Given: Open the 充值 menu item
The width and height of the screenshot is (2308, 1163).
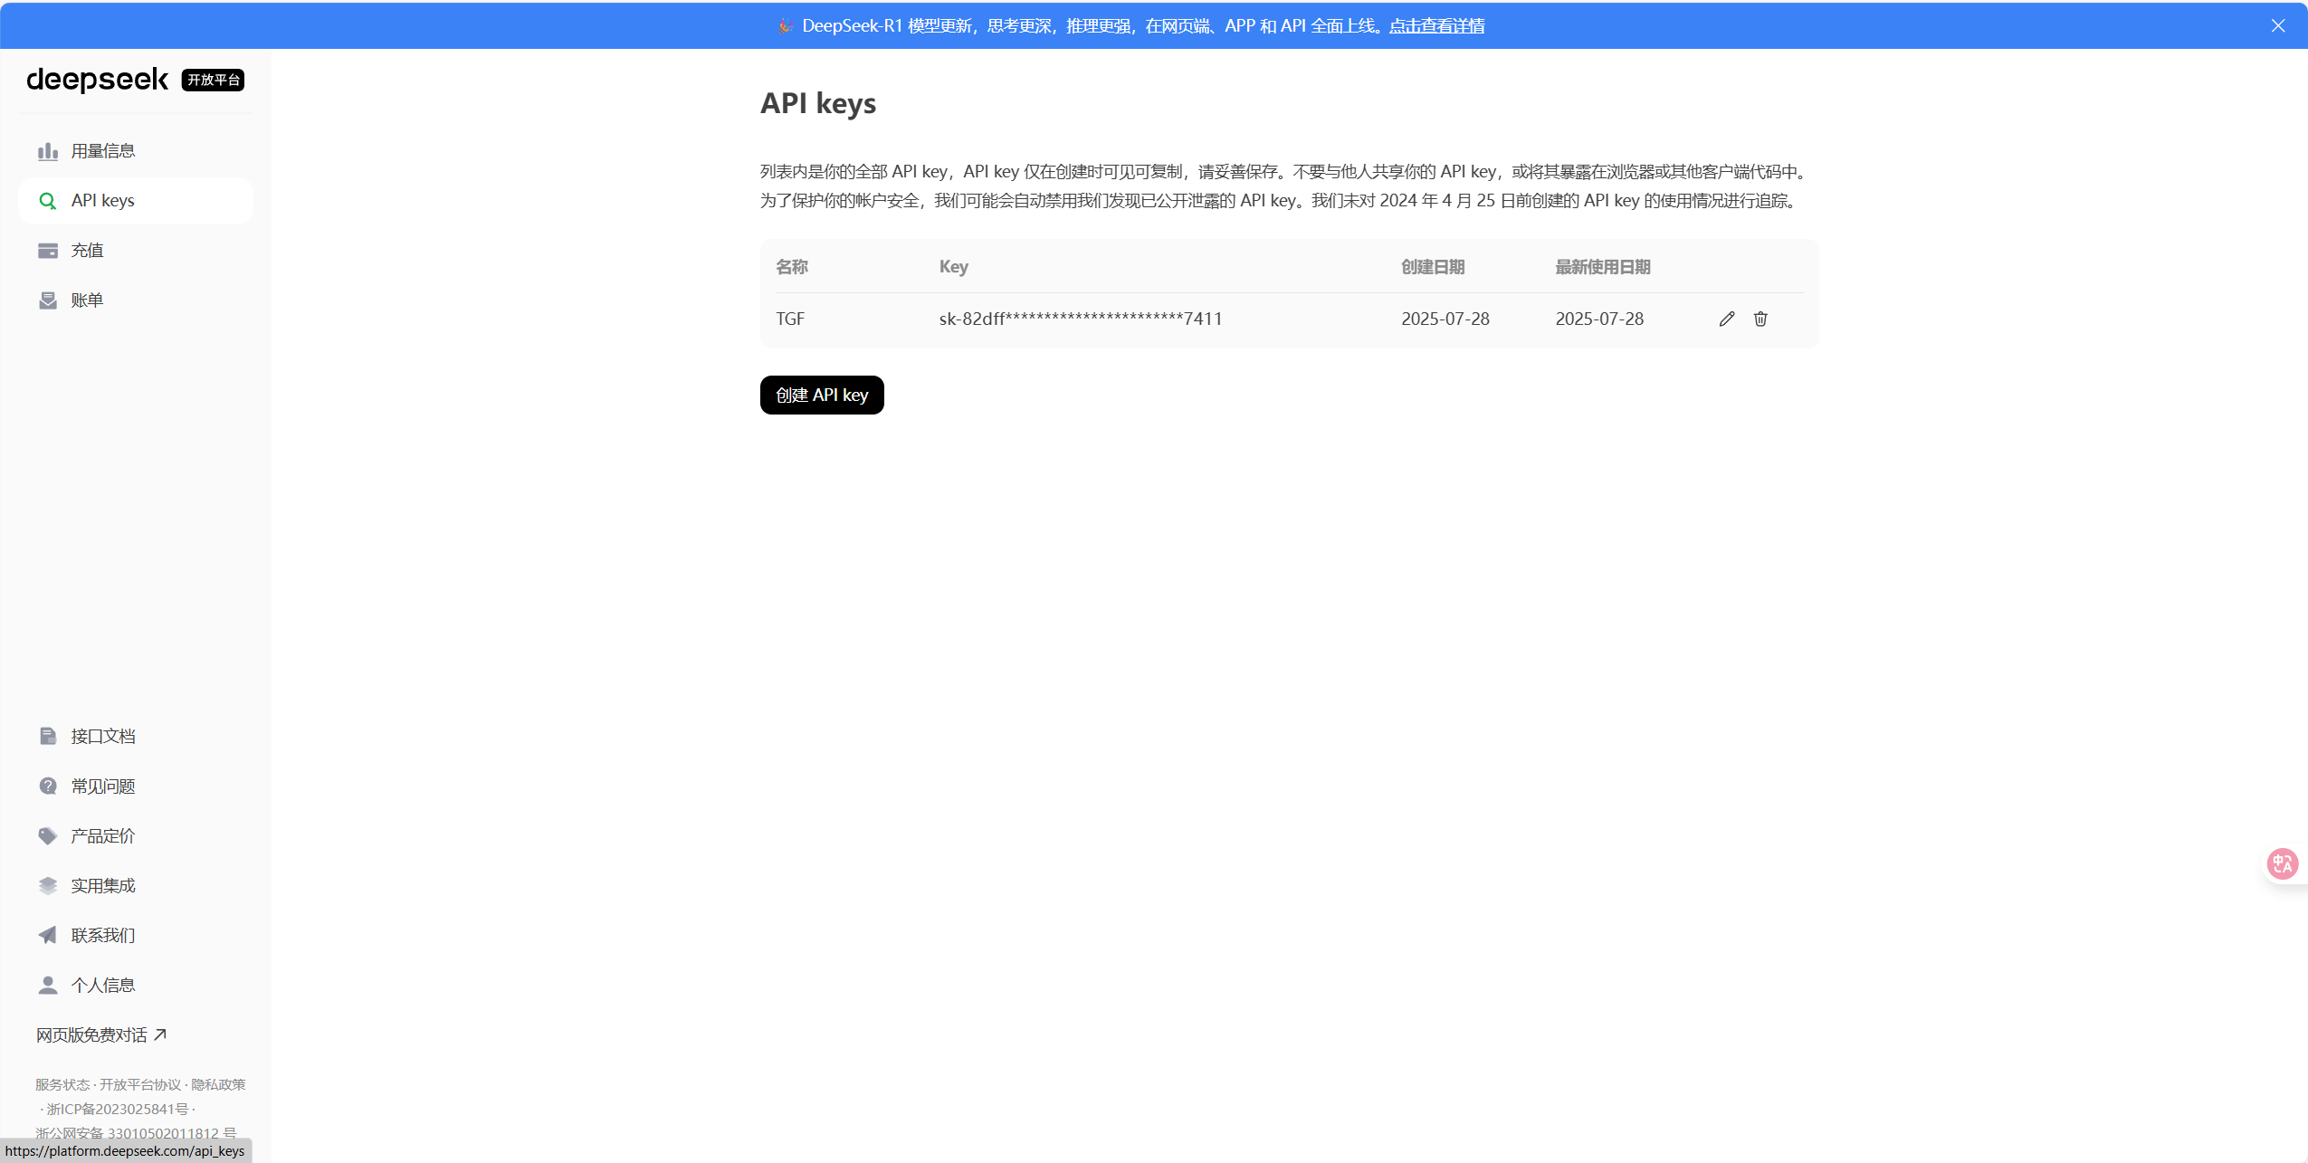Looking at the screenshot, I should pyautogui.click(x=136, y=251).
